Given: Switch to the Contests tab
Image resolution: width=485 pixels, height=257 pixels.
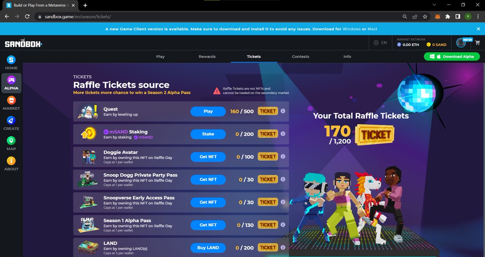Looking at the screenshot, I should [x=300, y=57].
